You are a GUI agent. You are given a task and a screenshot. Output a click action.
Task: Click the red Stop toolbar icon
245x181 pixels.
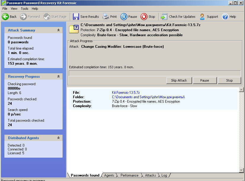[x=144, y=17]
